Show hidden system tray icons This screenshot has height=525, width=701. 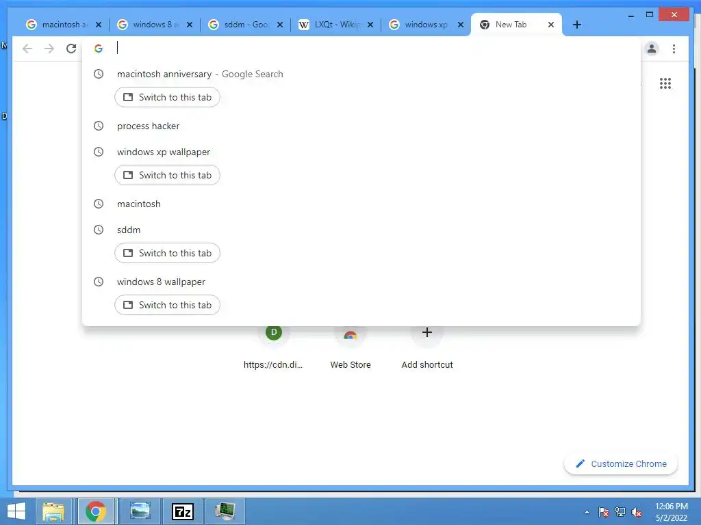pyautogui.click(x=587, y=512)
